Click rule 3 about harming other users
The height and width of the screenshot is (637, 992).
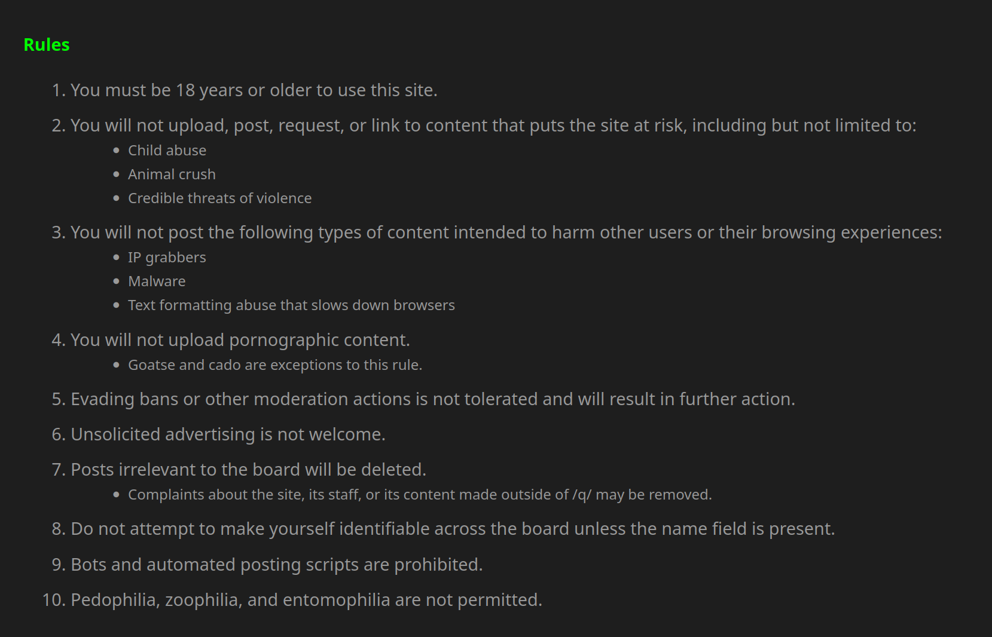coord(506,232)
